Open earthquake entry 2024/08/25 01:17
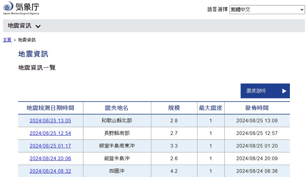308x177 pixels. 50,146
